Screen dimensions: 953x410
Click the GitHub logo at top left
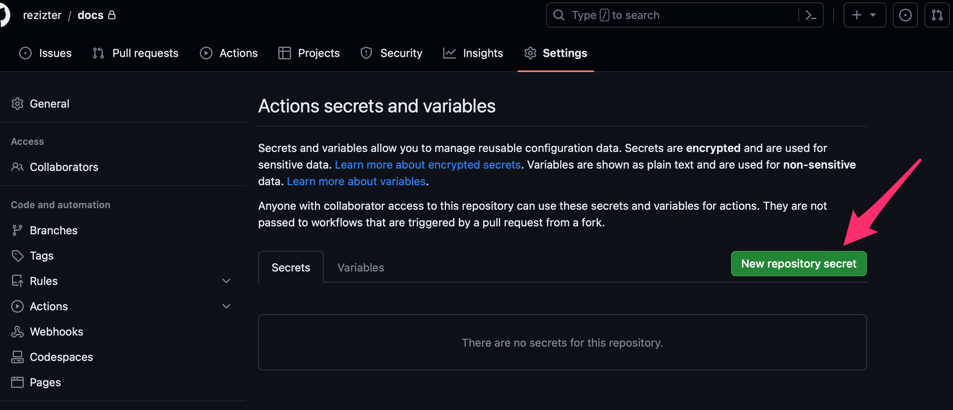pos(4,15)
